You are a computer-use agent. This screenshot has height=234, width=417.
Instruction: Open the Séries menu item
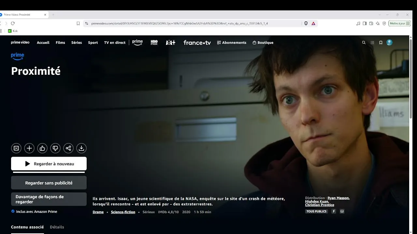point(77,43)
